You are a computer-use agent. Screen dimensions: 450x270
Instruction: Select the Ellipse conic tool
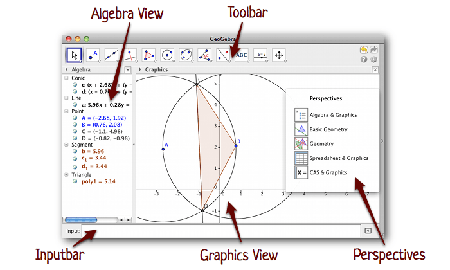[186, 55]
